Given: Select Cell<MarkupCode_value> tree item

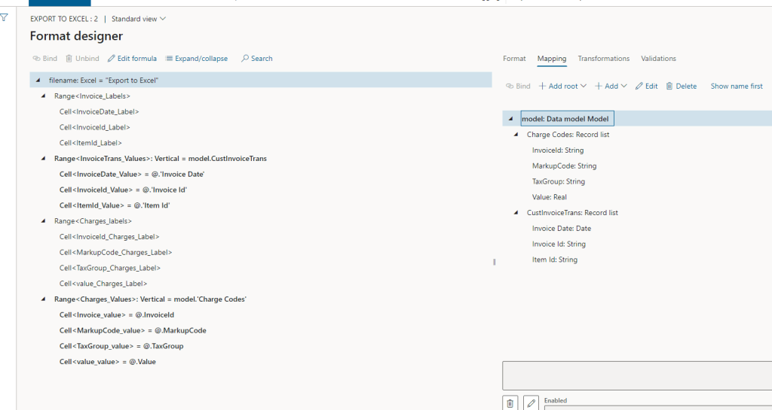Looking at the screenshot, I should [x=132, y=330].
